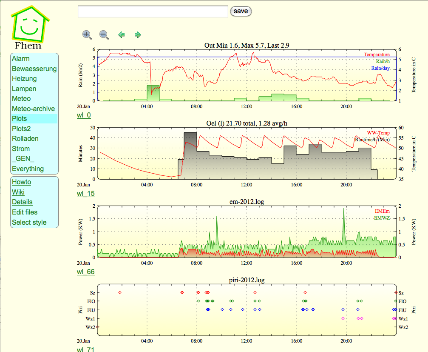The height and width of the screenshot is (352, 428).
Task: Click the Fhem house logo
Action: coord(29,26)
